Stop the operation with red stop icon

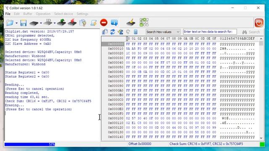104,23
